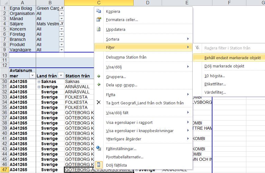The height and width of the screenshot is (173, 265).
Task: Open the Flytta submenu
Action: point(143,95)
